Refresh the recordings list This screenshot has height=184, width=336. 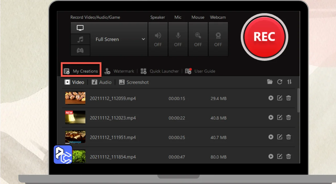click(280, 82)
